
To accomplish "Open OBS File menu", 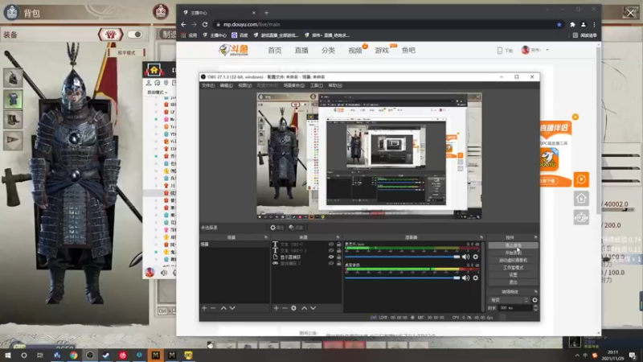I will tap(208, 85).
